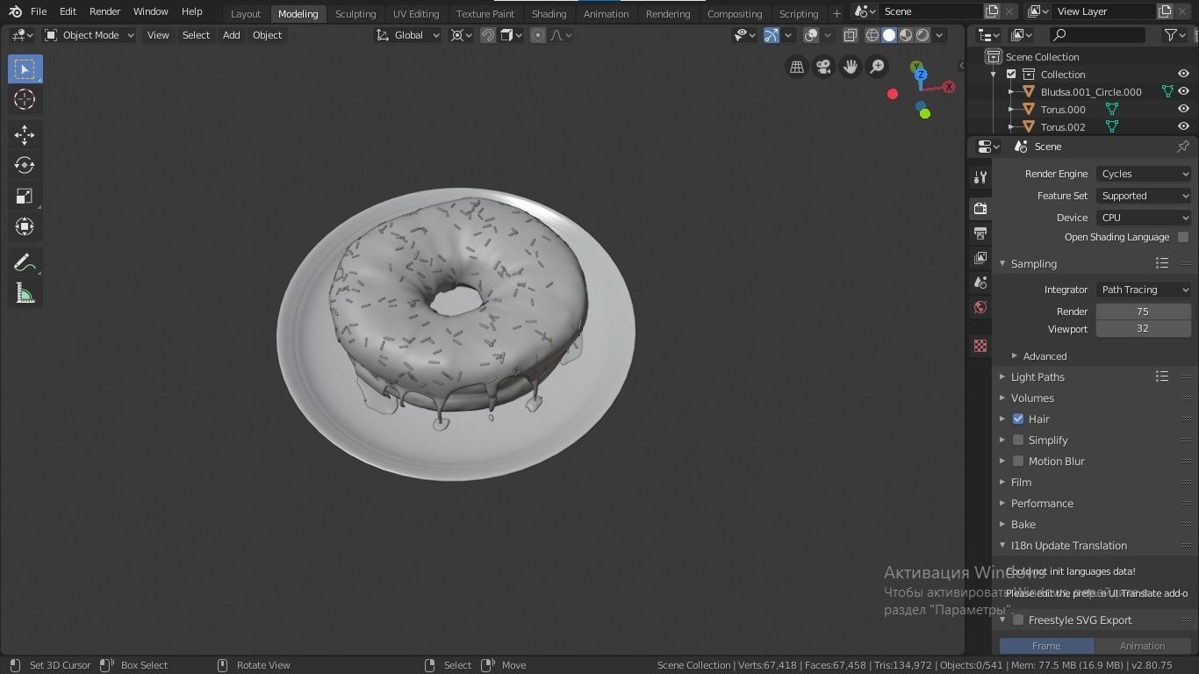Select the Select Box tool
This screenshot has width=1199, height=674.
25,68
